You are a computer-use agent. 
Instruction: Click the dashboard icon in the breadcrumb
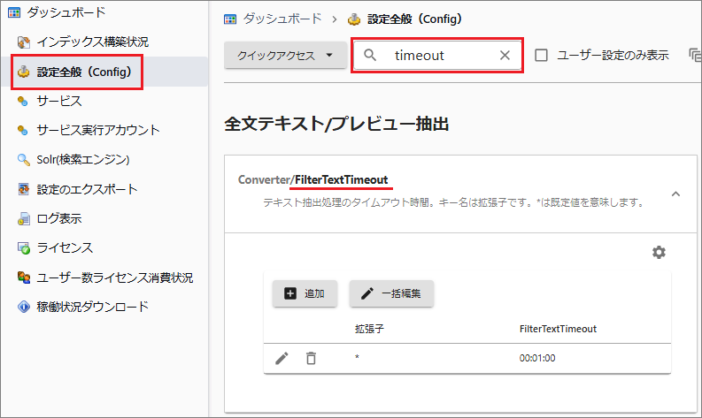point(230,18)
